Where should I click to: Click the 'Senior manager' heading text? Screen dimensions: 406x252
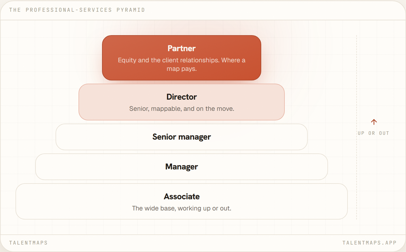(x=182, y=137)
